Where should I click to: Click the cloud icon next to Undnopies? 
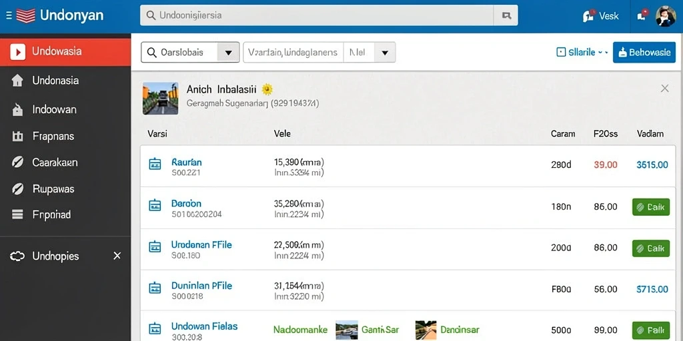click(17, 256)
